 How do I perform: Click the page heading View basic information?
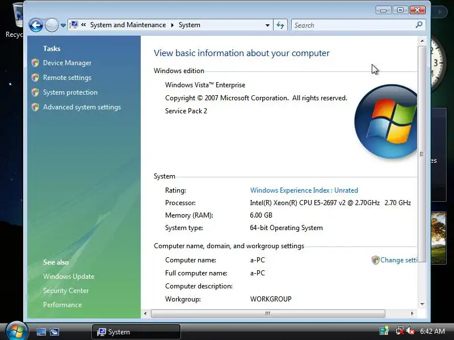click(x=242, y=53)
